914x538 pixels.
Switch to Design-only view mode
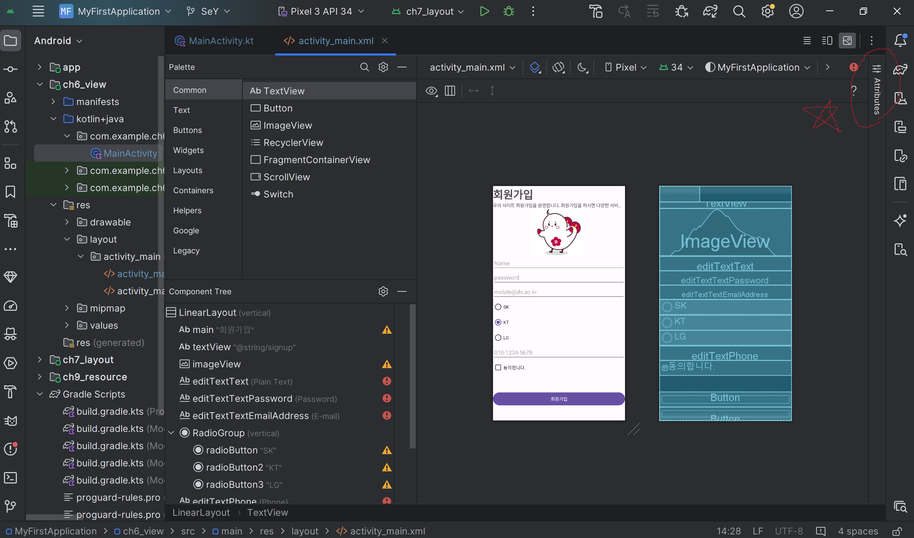click(847, 40)
